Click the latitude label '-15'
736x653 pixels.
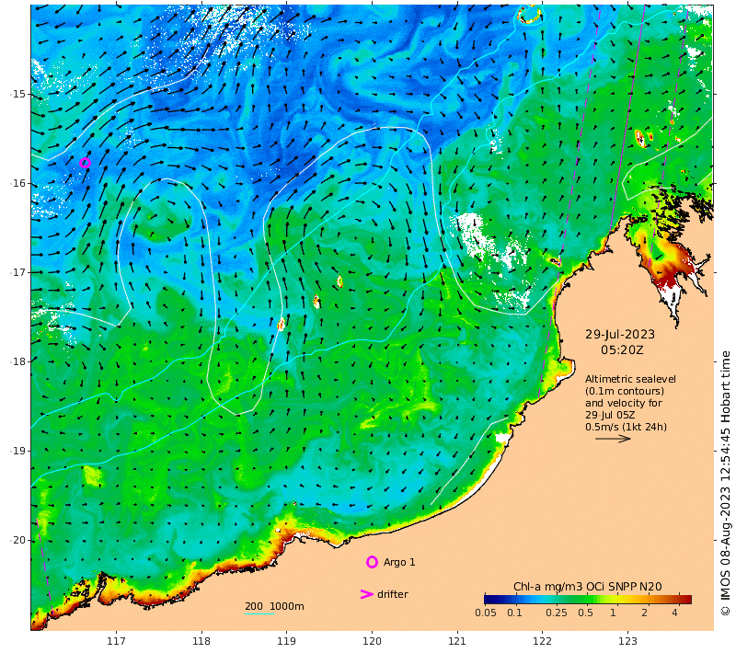click(17, 95)
